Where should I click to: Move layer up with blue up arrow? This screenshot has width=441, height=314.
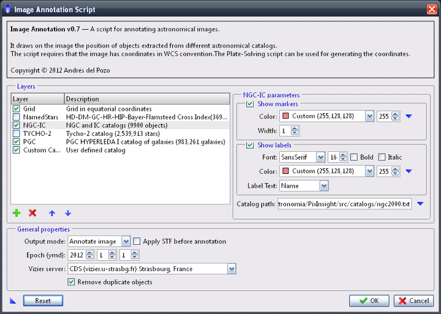click(x=52, y=214)
